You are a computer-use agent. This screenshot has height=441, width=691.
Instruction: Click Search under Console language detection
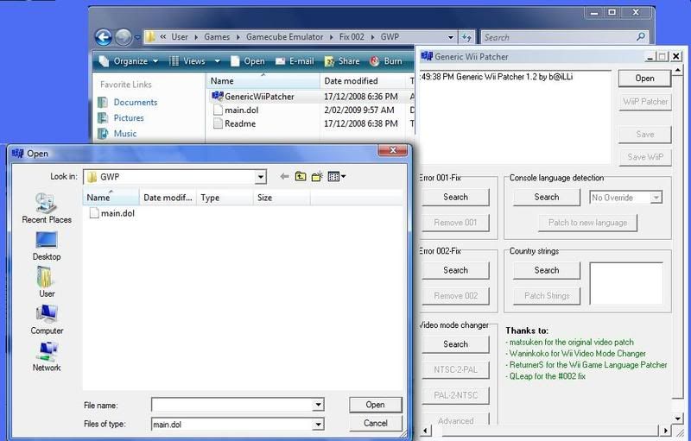click(547, 197)
